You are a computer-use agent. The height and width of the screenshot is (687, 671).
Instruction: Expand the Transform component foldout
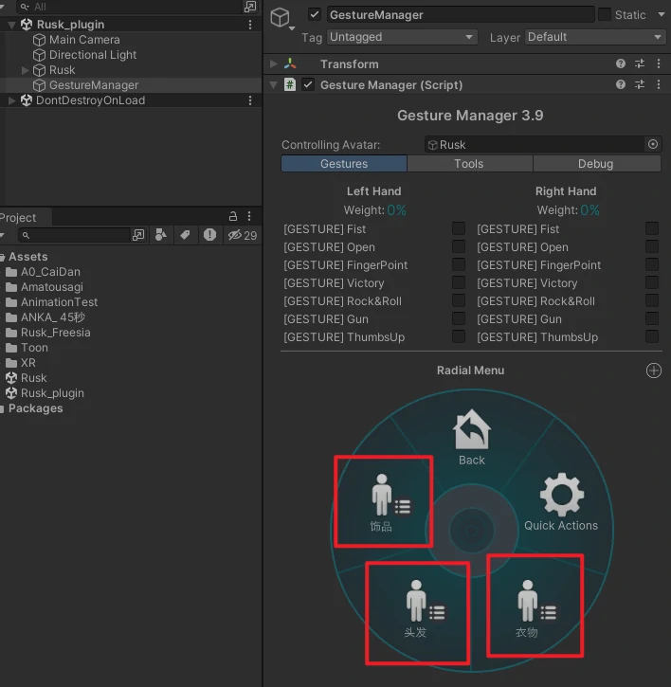point(274,64)
